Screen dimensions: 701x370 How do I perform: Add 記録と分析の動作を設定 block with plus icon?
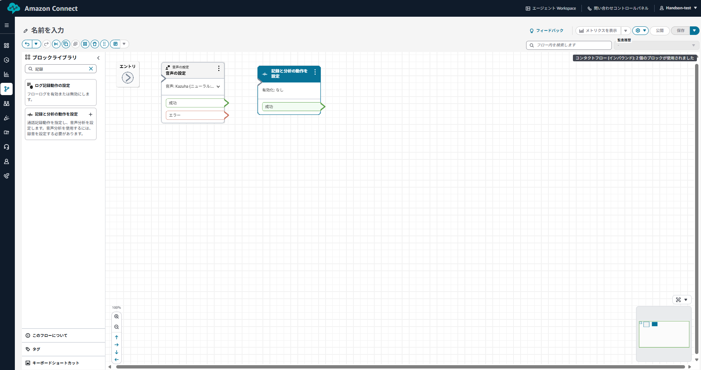pyautogui.click(x=91, y=114)
